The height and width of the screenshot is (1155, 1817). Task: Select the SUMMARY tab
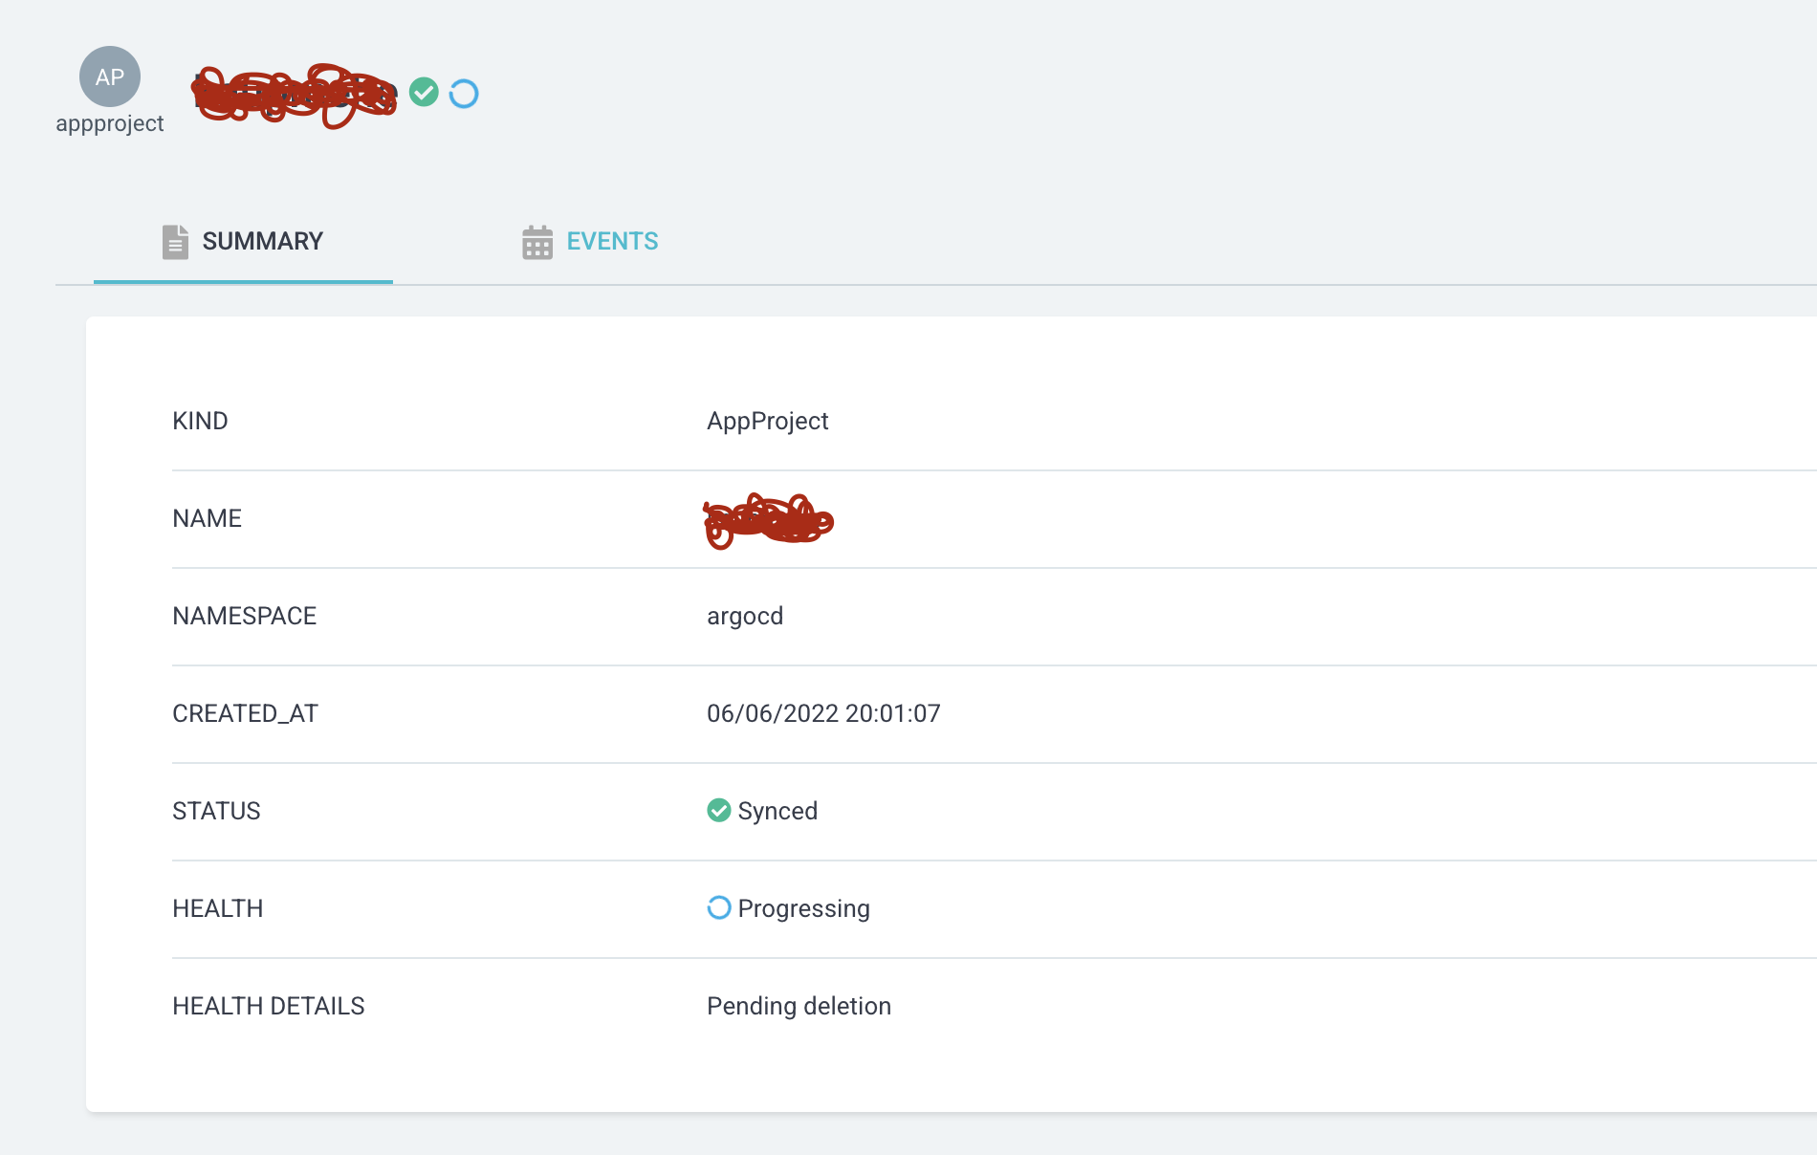[x=262, y=241]
